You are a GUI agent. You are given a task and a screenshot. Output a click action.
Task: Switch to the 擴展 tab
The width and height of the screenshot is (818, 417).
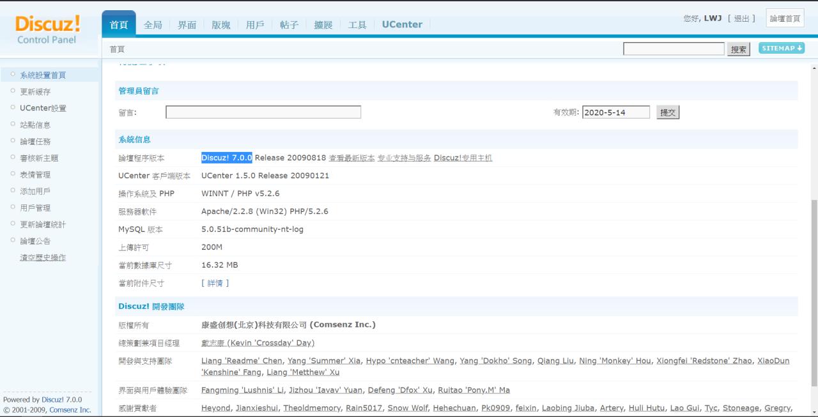(x=323, y=25)
